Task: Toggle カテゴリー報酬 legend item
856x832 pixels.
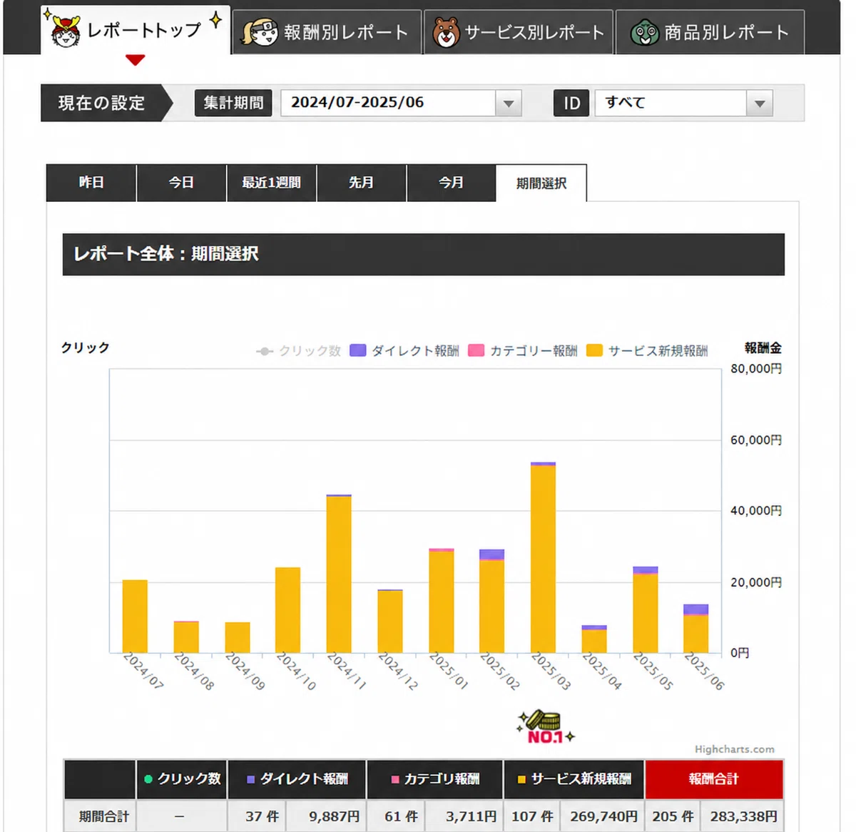Action: pos(523,351)
